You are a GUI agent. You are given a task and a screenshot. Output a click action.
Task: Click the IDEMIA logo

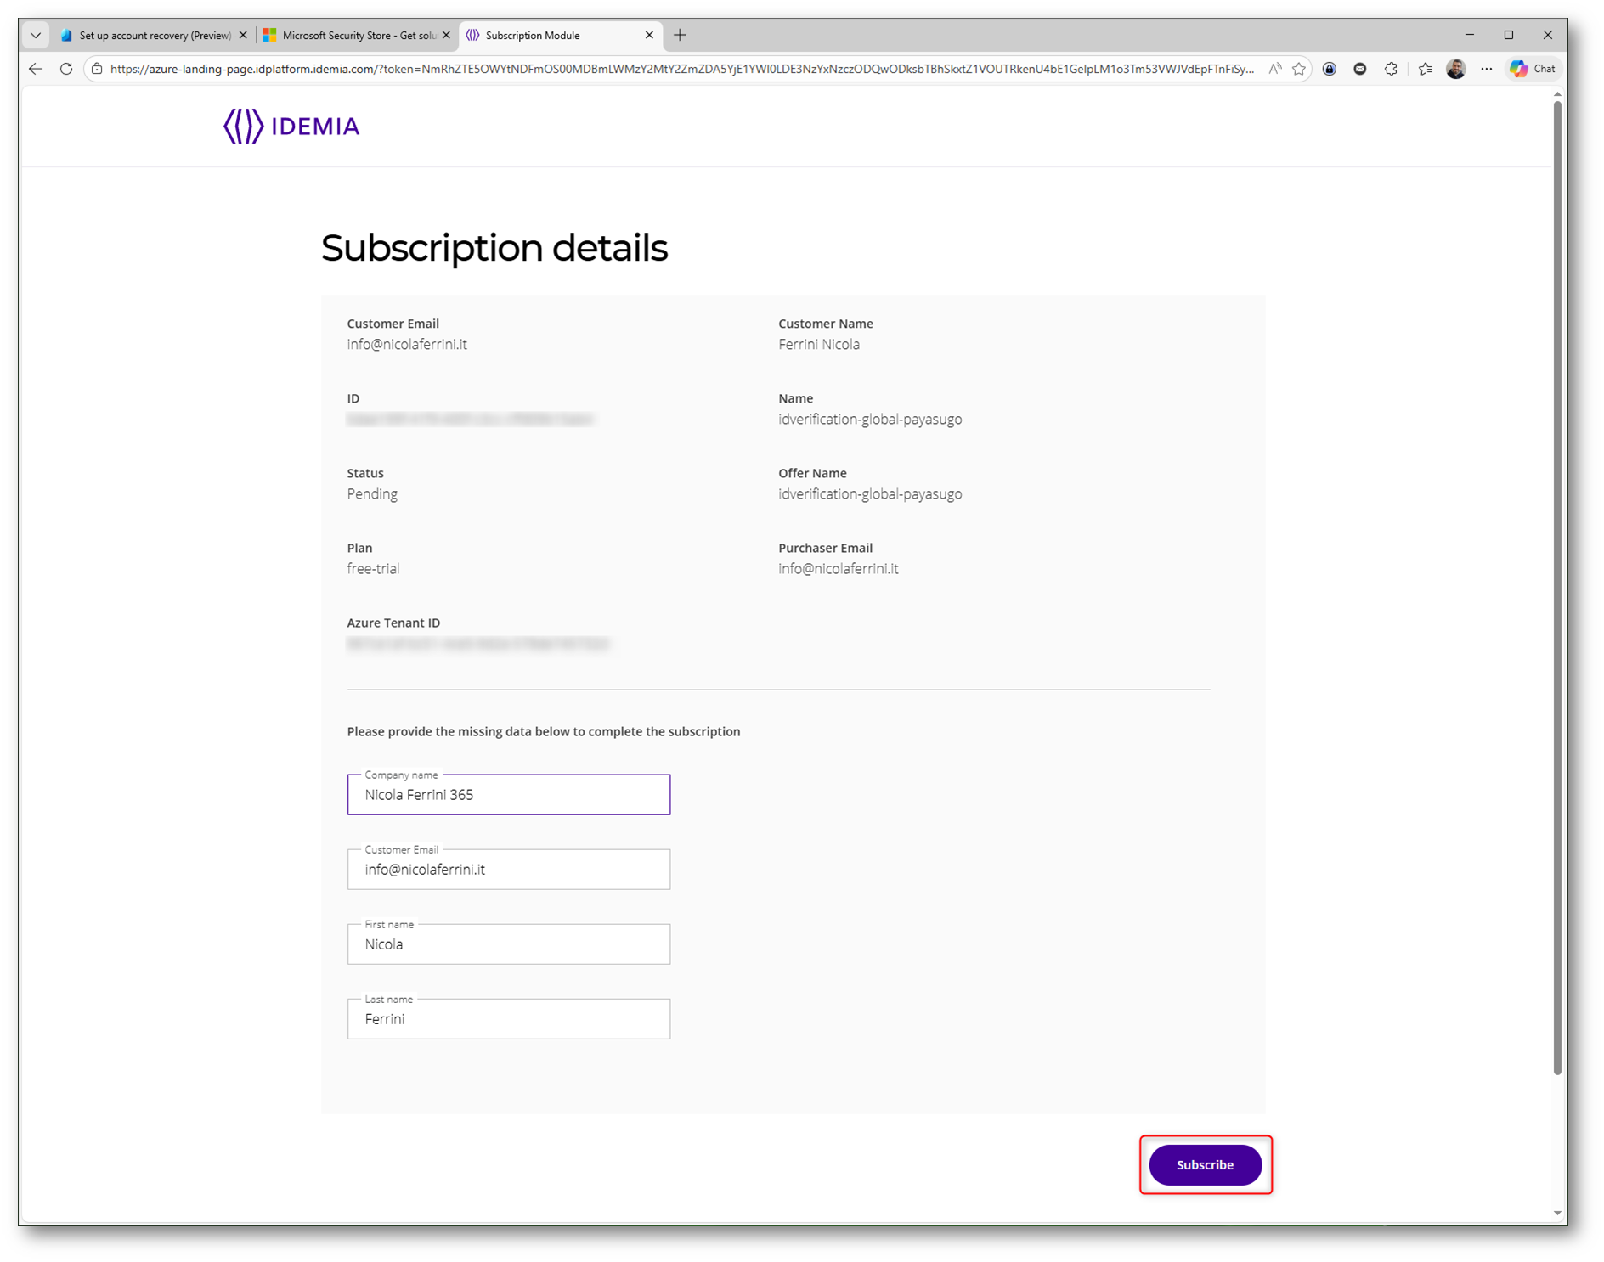pos(291,127)
